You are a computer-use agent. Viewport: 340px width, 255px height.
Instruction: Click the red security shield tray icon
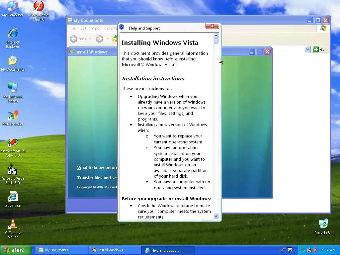315,250
